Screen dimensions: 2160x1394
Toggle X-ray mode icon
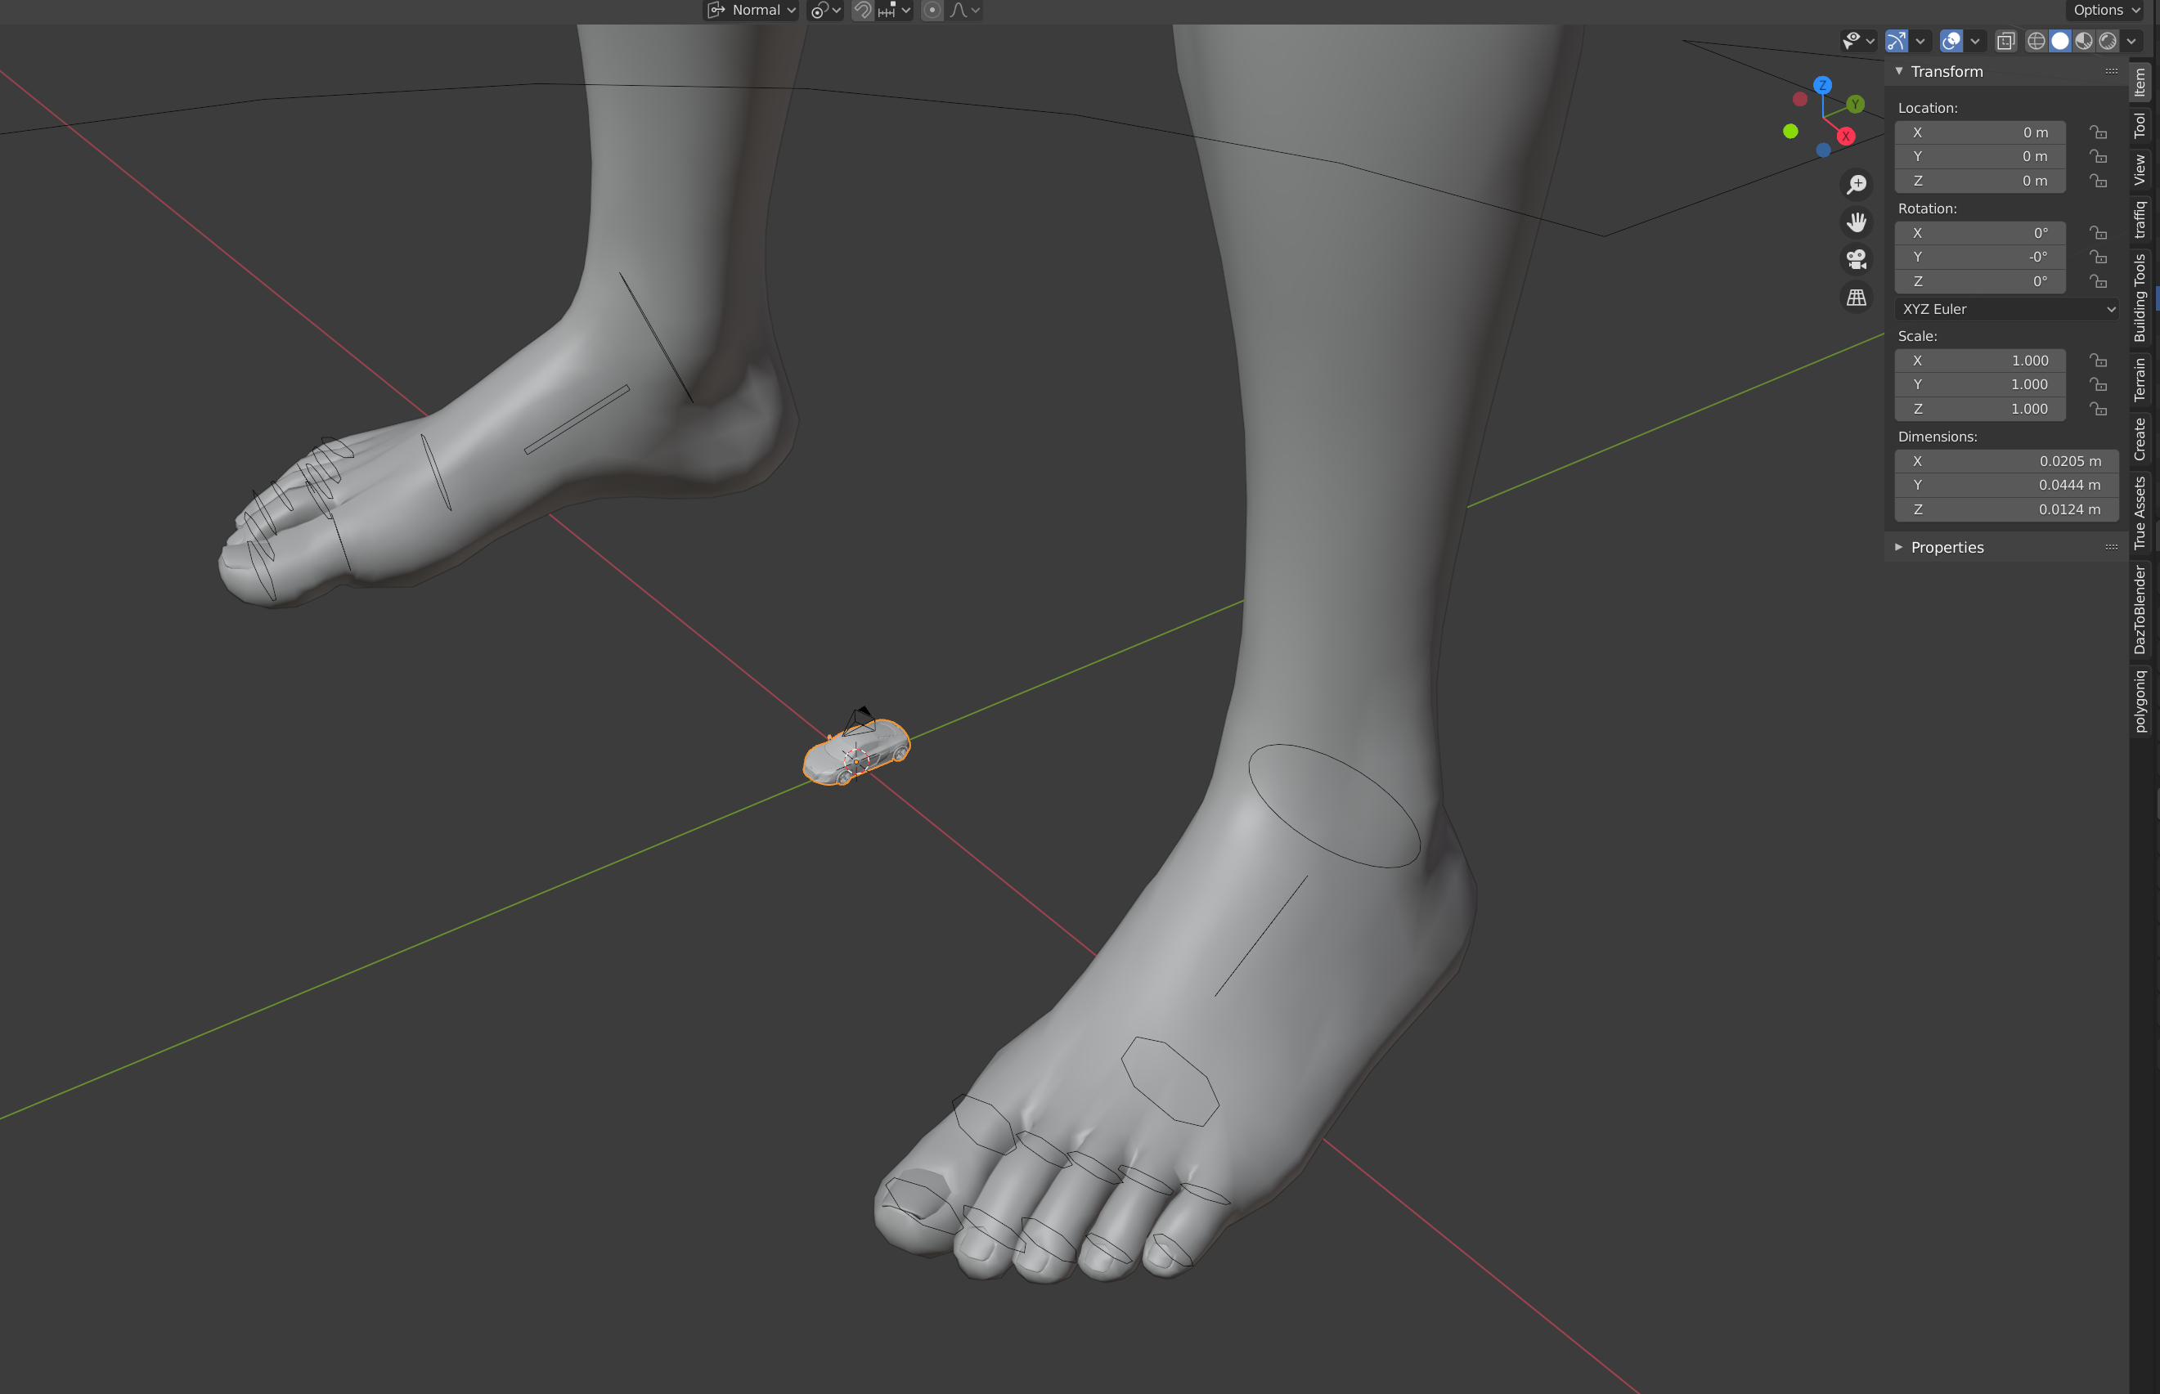(x=2006, y=41)
